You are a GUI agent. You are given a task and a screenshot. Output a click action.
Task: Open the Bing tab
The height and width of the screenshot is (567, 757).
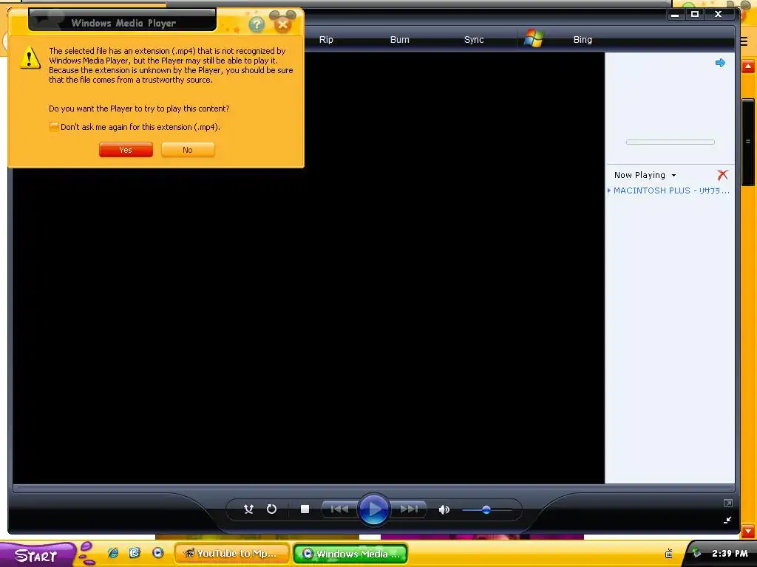583,40
